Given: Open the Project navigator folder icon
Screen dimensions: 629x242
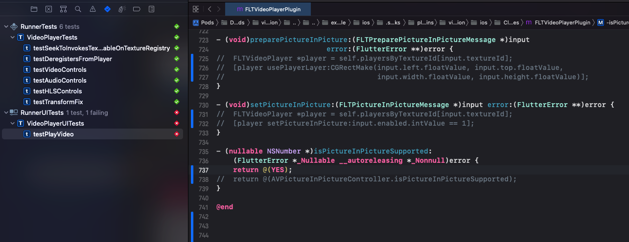Looking at the screenshot, I should (34, 9).
